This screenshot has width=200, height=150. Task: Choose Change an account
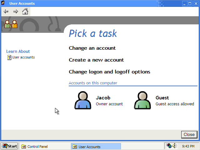[x=92, y=48]
